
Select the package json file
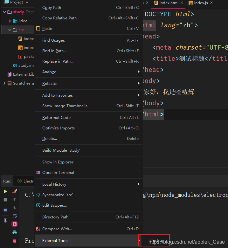click(x=26, y=57)
